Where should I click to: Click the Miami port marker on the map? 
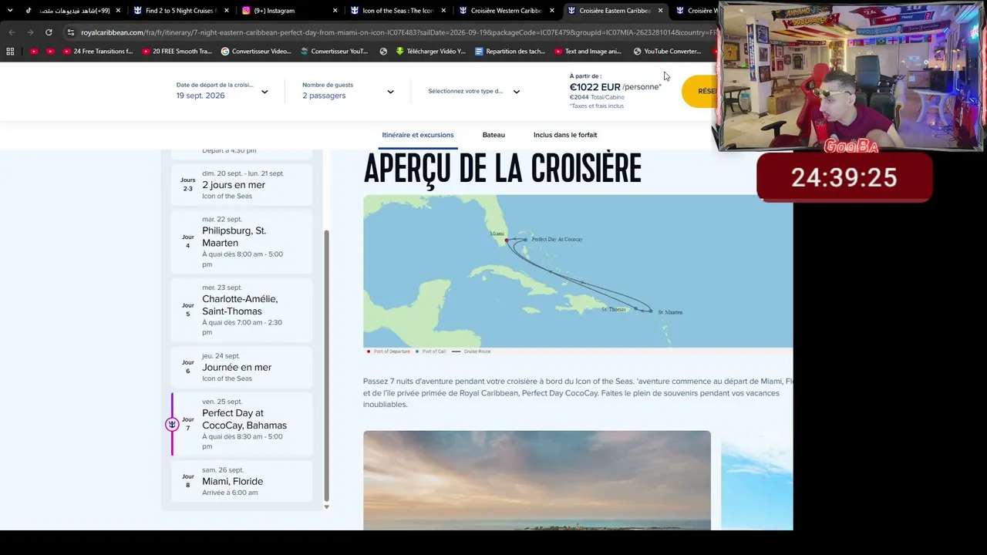coord(507,240)
